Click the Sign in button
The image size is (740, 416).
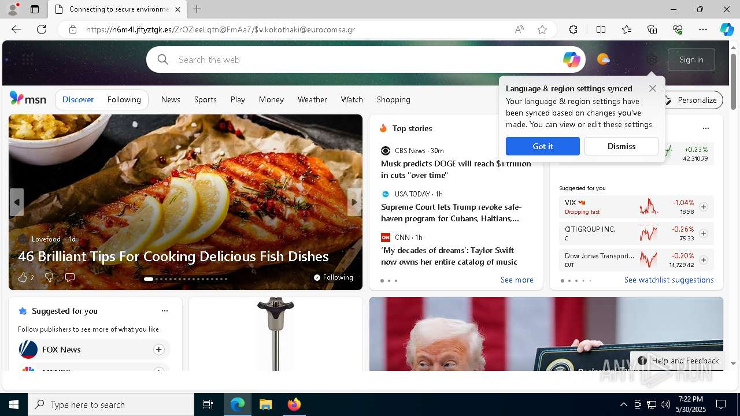tap(691, 60)
